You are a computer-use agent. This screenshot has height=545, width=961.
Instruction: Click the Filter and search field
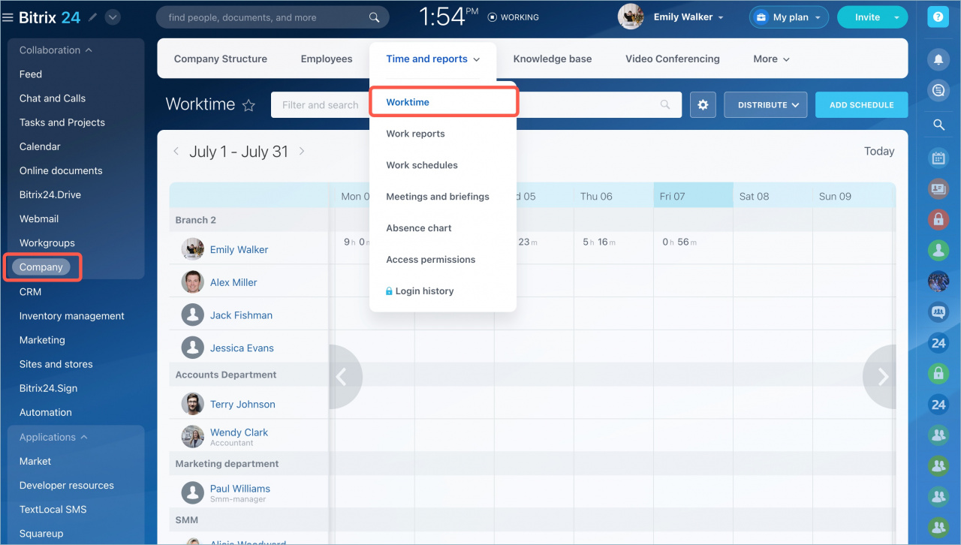click(476, 105)
